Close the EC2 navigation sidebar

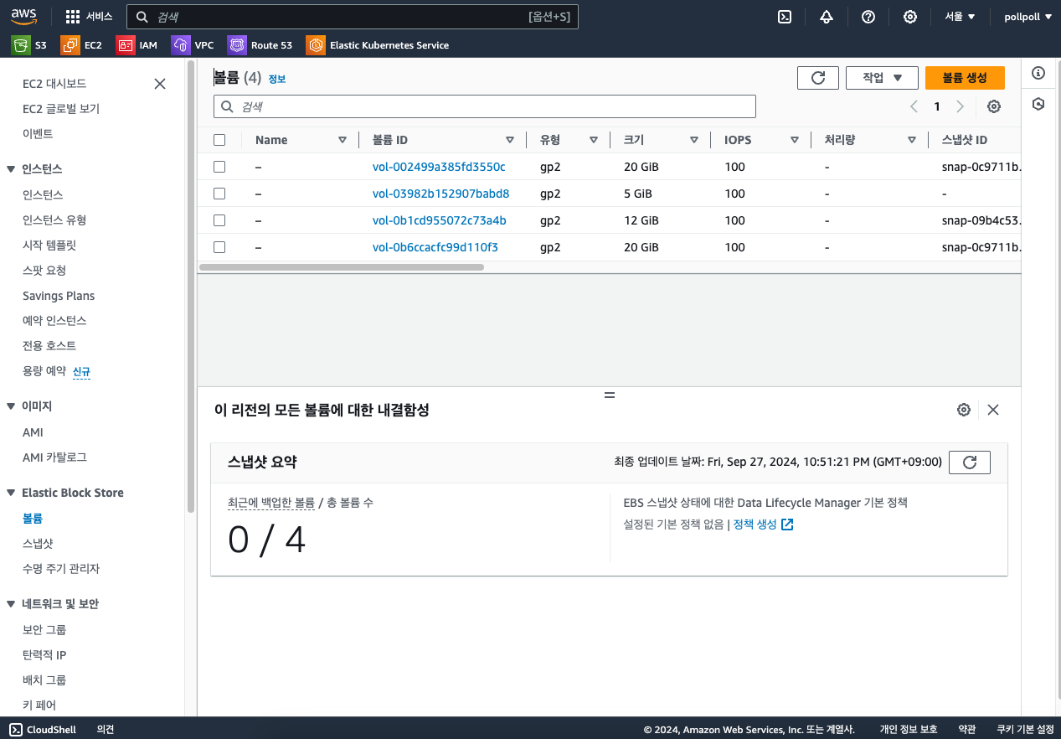click(160, 84)
